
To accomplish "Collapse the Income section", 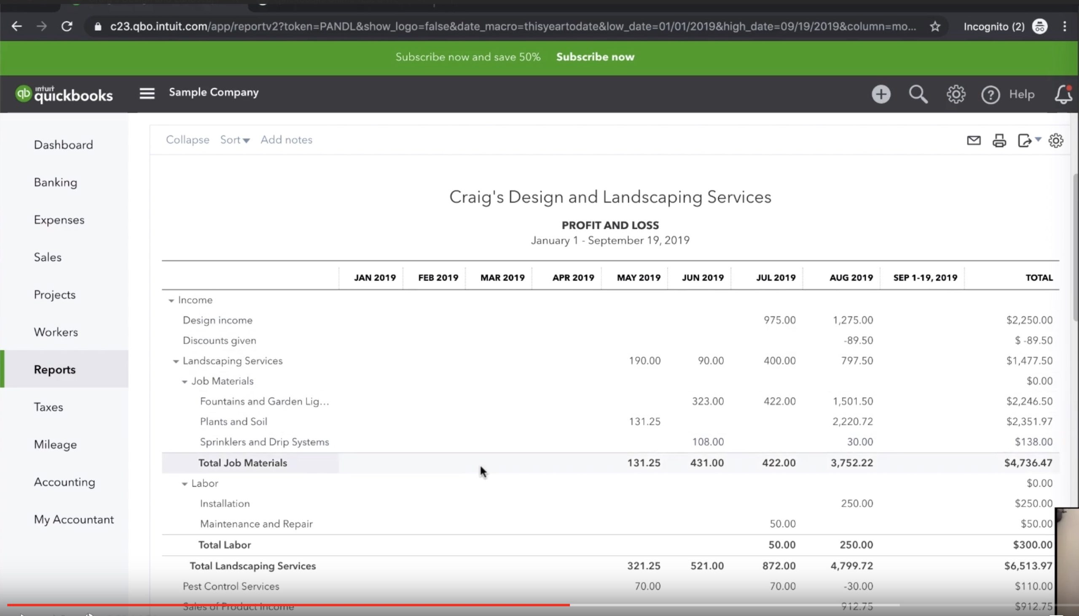I will tap(171, 300).
